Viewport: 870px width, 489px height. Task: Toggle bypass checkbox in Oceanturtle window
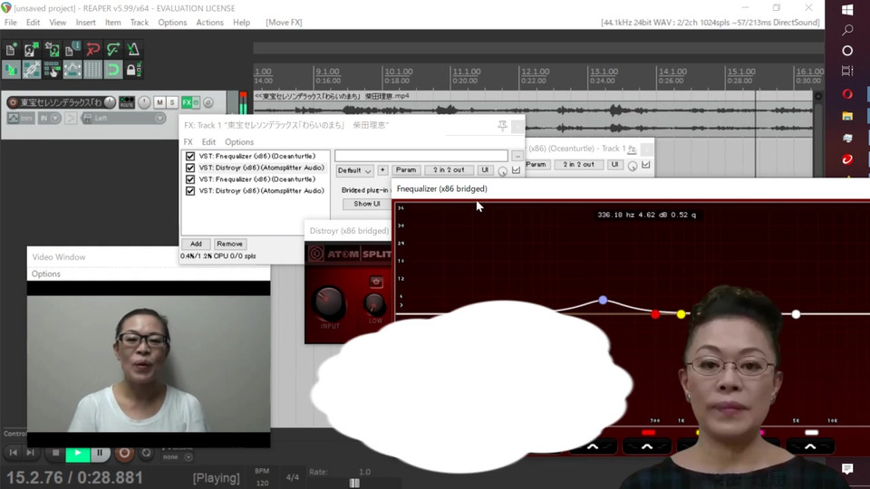tap(646, 165)
